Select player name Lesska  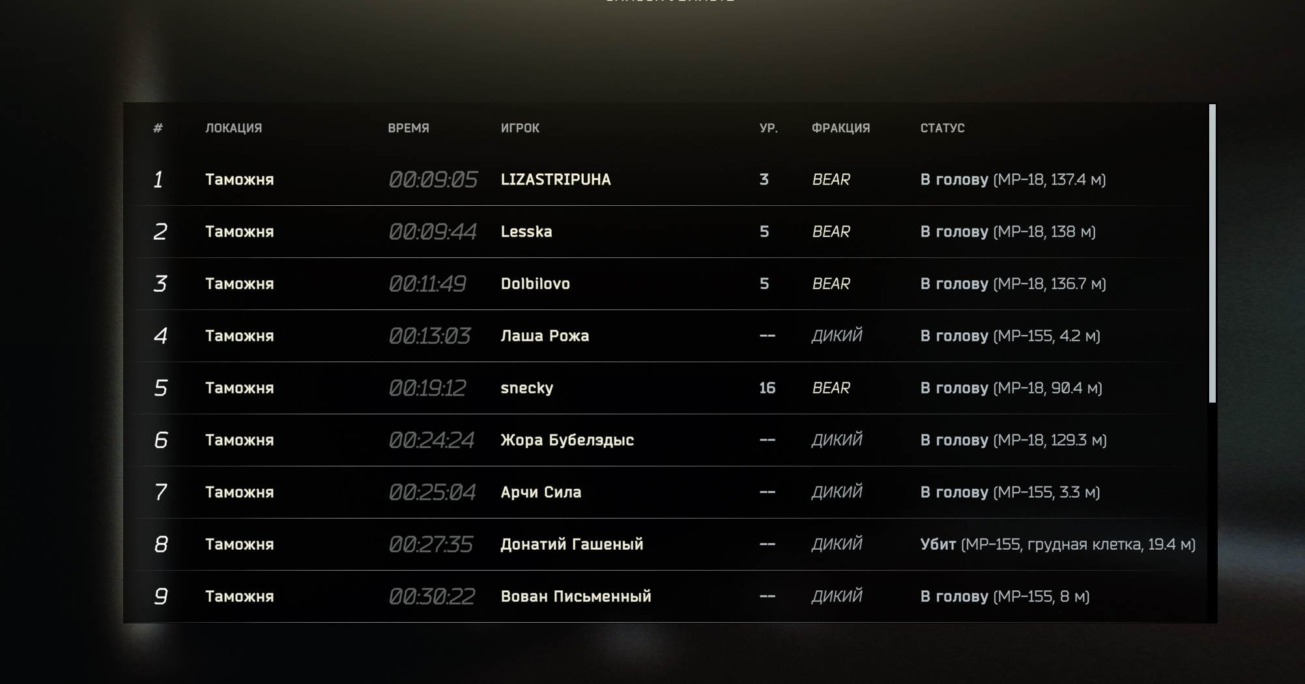click(x=526, y=232)
